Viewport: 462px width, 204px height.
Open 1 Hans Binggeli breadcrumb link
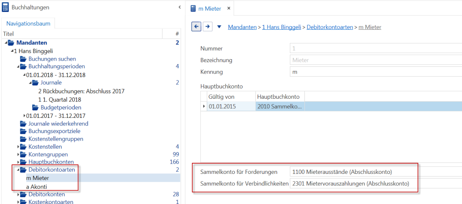coord(282,27)
